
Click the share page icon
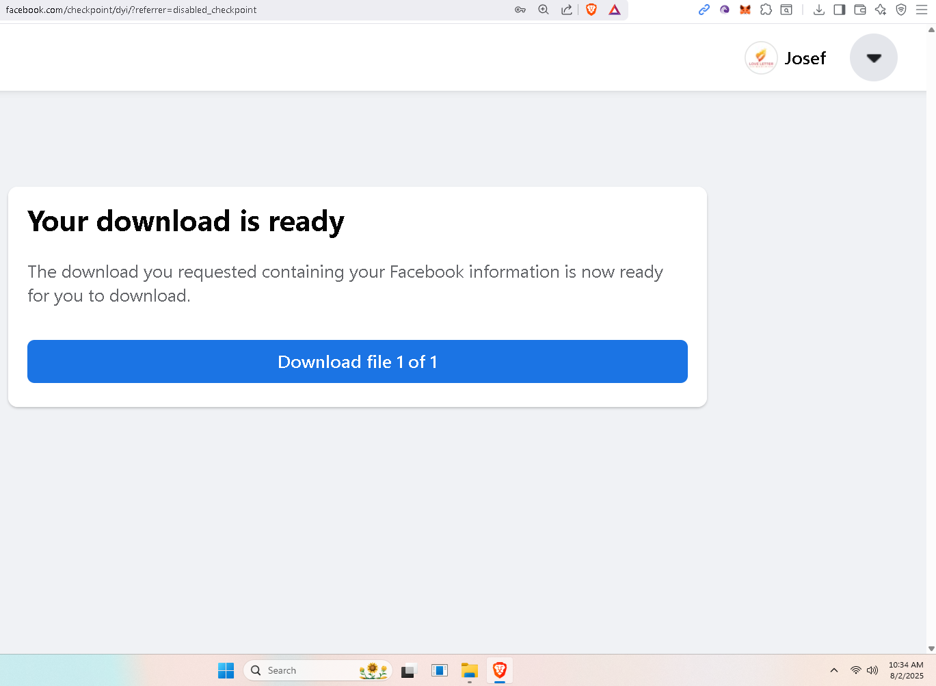pos(567,10)
